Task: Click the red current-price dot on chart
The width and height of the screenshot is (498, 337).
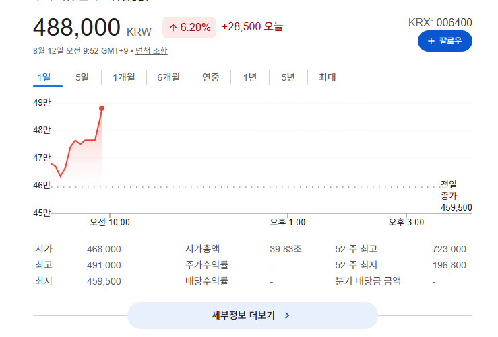Action: click(102, 108)
